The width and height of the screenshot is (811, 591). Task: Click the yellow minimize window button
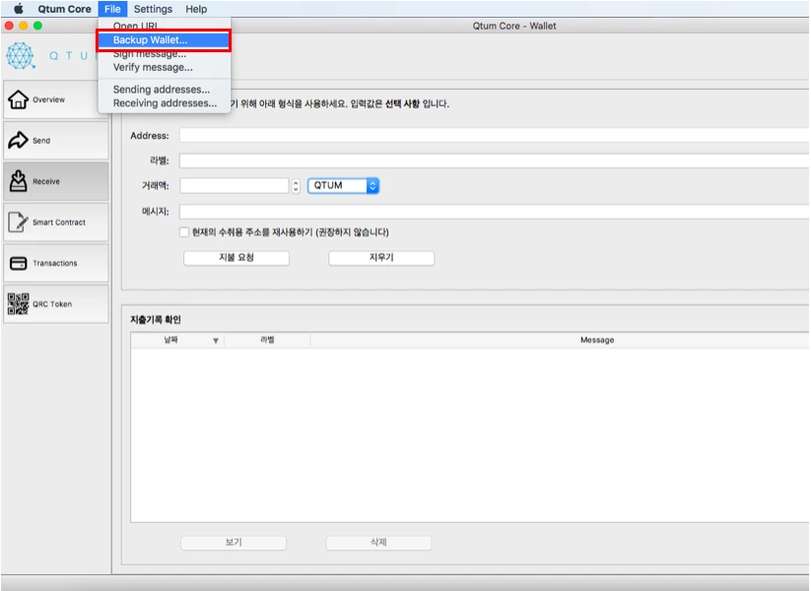(24, 26)
